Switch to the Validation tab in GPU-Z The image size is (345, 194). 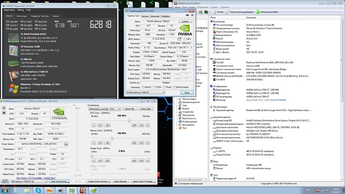[165, 16]
